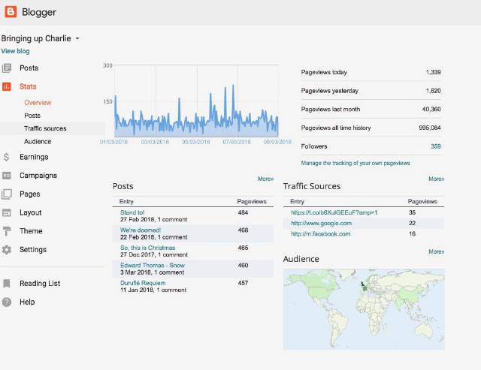
Task: Expand the Bringing up Charlie blog dropdown
Action: coord(77,38)
